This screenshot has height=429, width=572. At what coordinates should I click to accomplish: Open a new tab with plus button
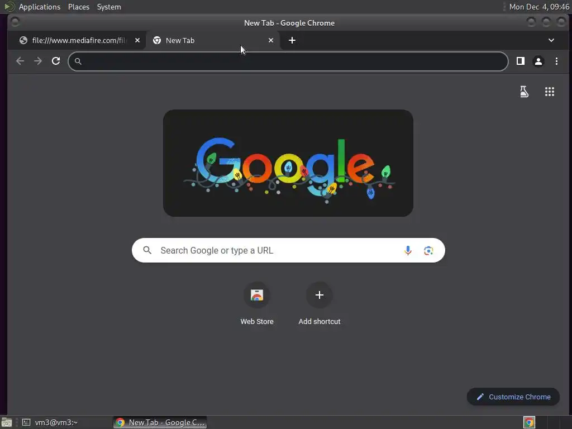(292, 40)
